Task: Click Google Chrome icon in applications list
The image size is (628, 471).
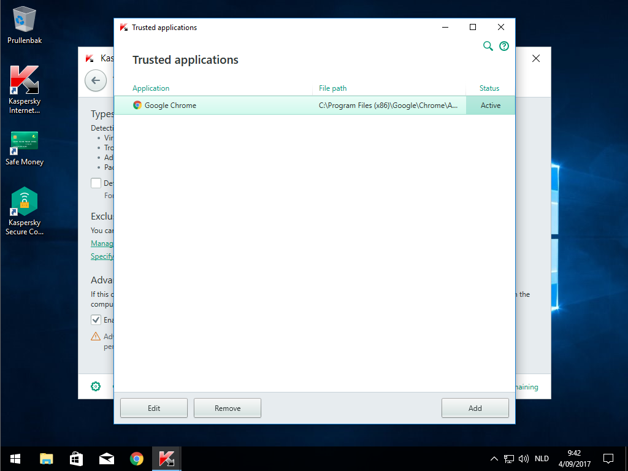Action: [137, 105]
